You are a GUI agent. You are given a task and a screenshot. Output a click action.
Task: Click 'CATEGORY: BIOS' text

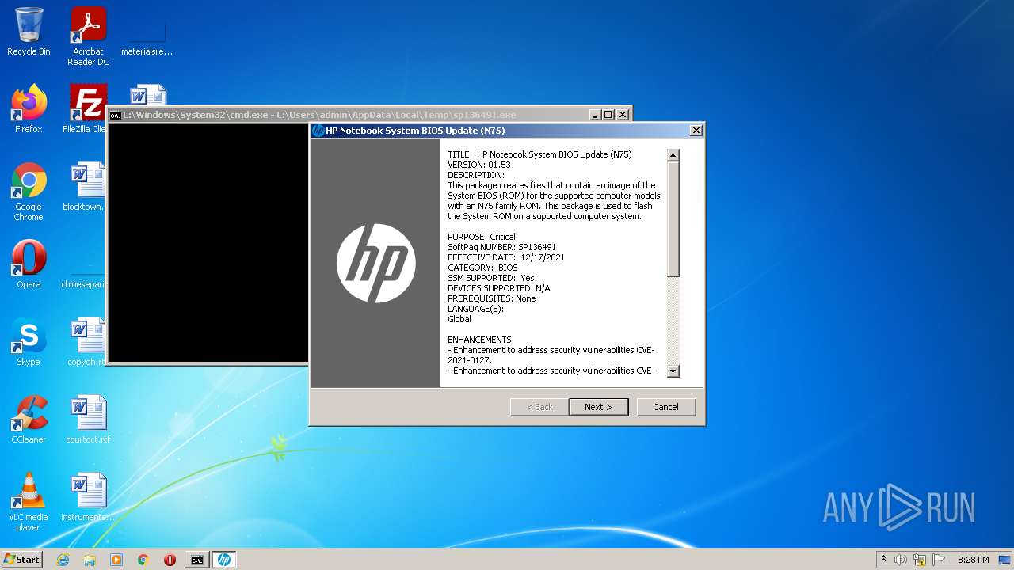pyautogui.click(x=482, y=268)
